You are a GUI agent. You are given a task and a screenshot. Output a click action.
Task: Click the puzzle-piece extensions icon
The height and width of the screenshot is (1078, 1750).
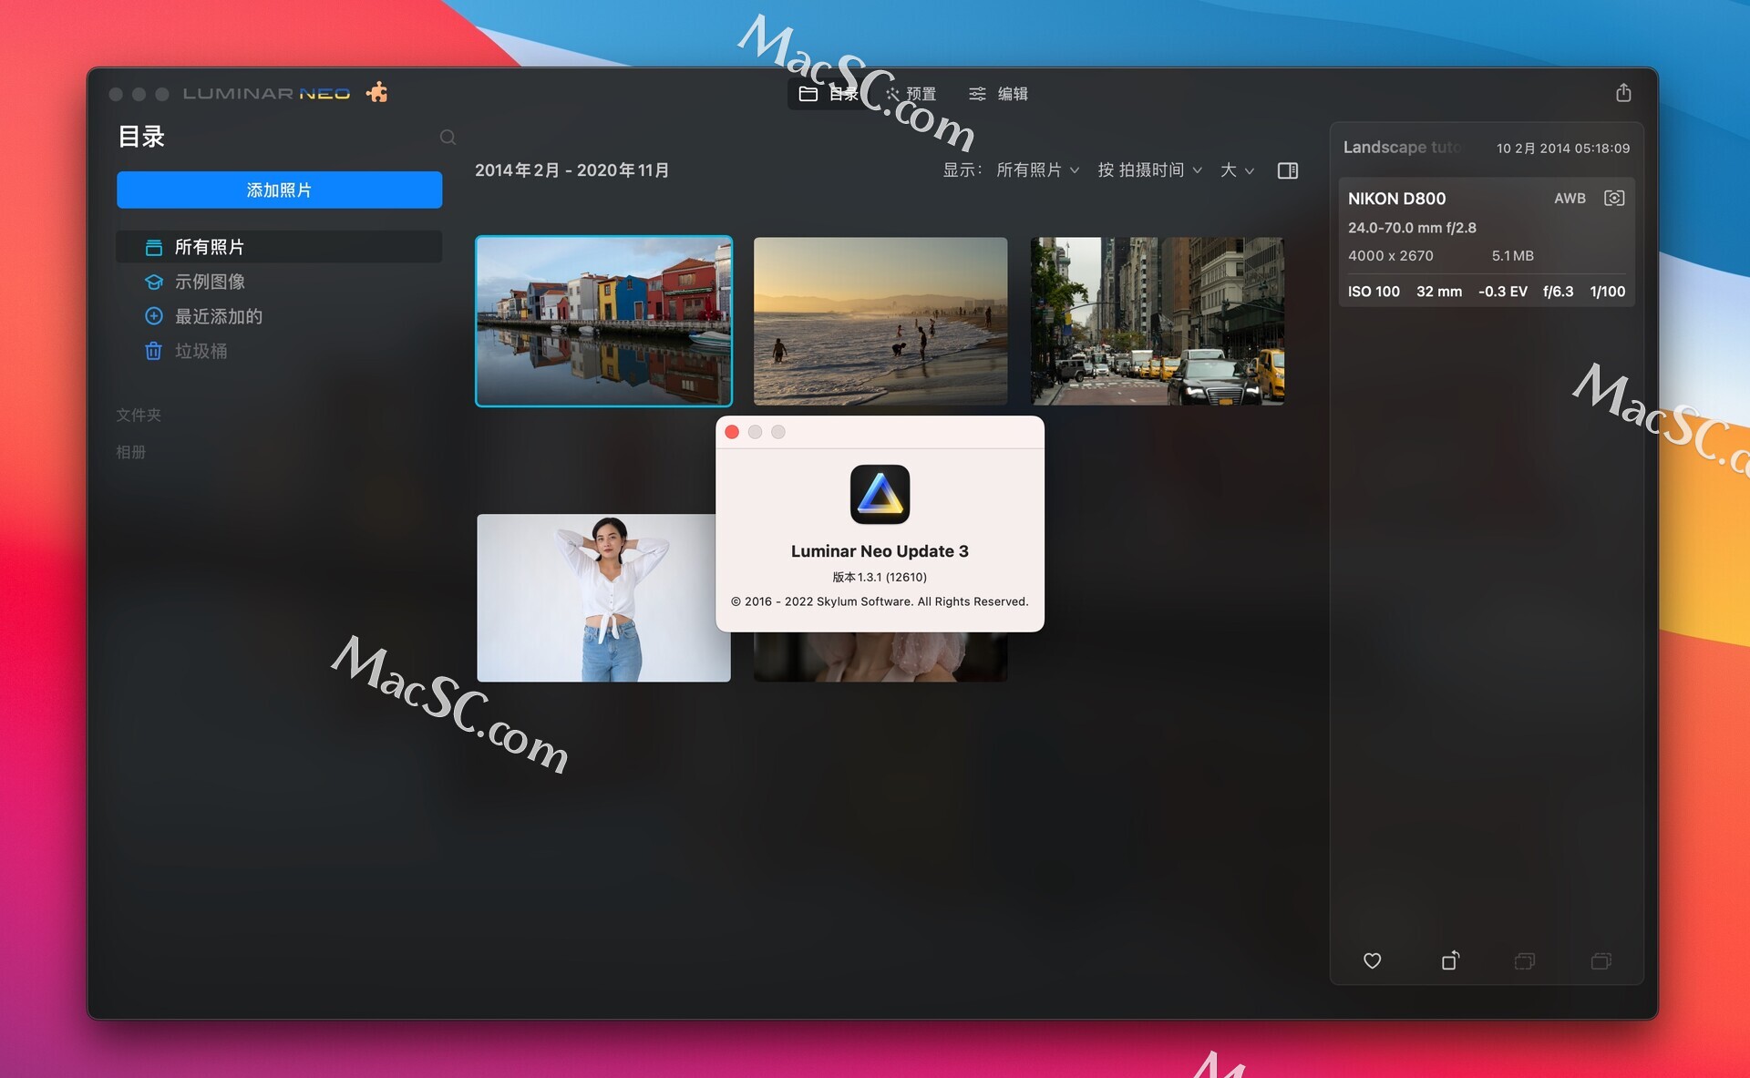pos(376,92)
